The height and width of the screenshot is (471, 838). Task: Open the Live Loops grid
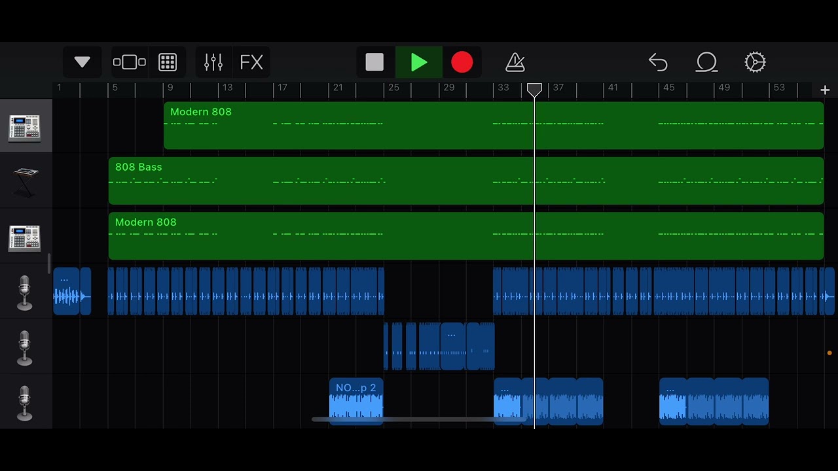[168, 62]
